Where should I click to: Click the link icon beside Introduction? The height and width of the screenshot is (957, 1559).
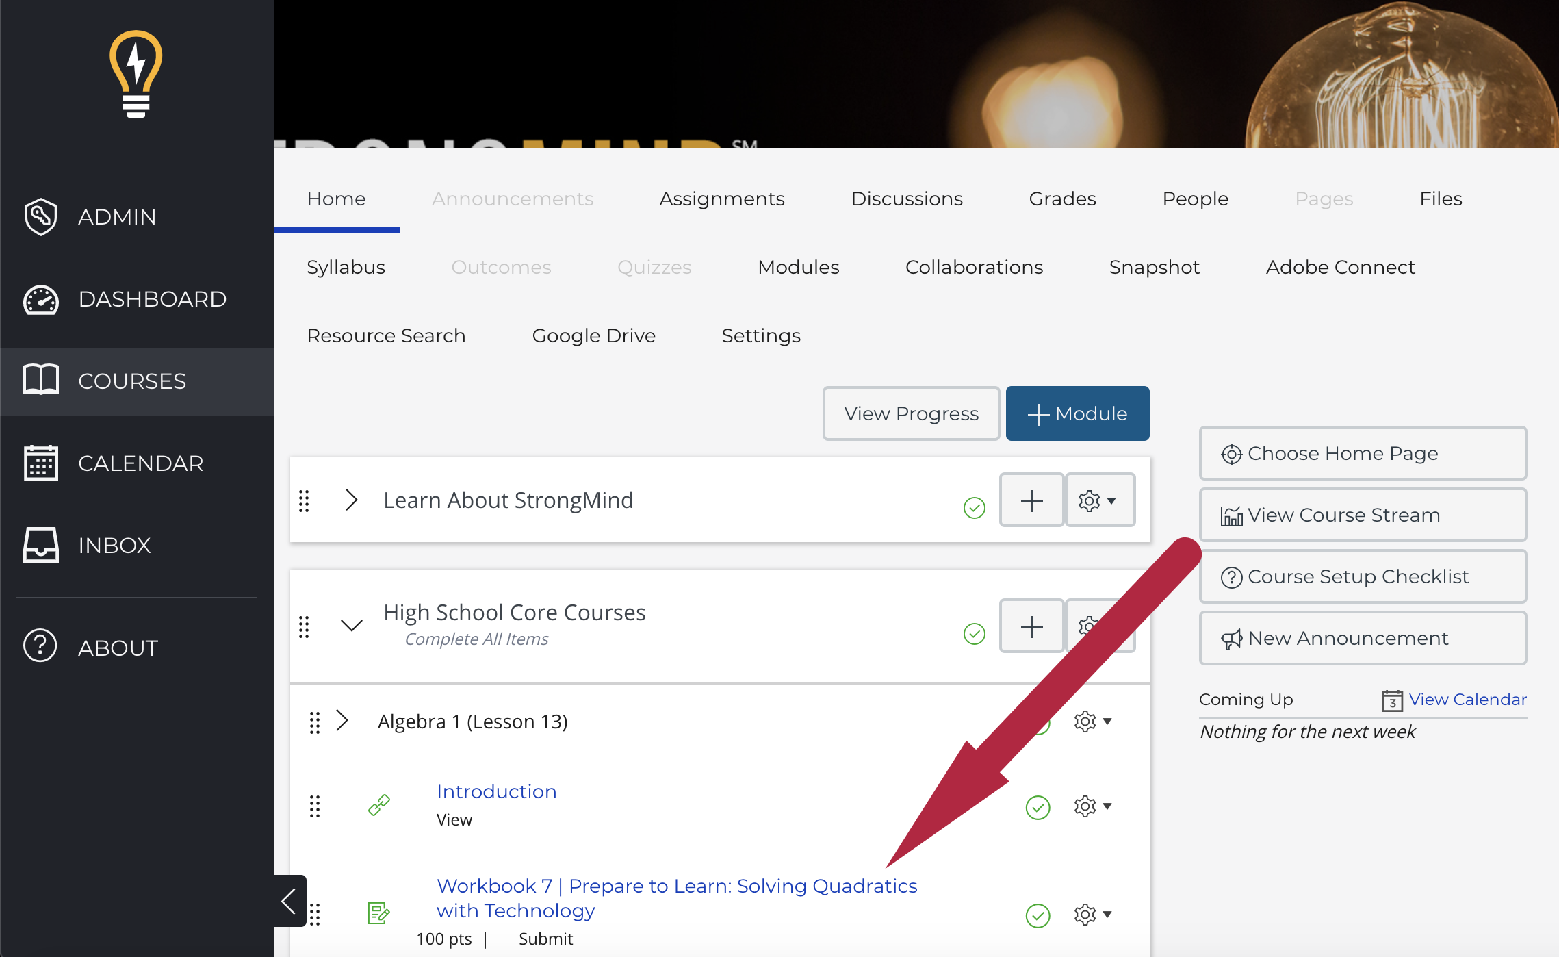tap(378, 805)
